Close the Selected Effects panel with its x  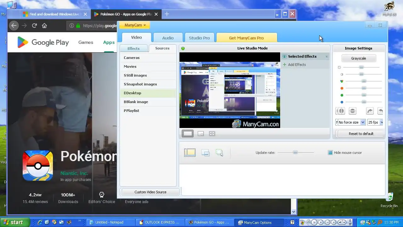pyautogui.click(x=326, y=57)
